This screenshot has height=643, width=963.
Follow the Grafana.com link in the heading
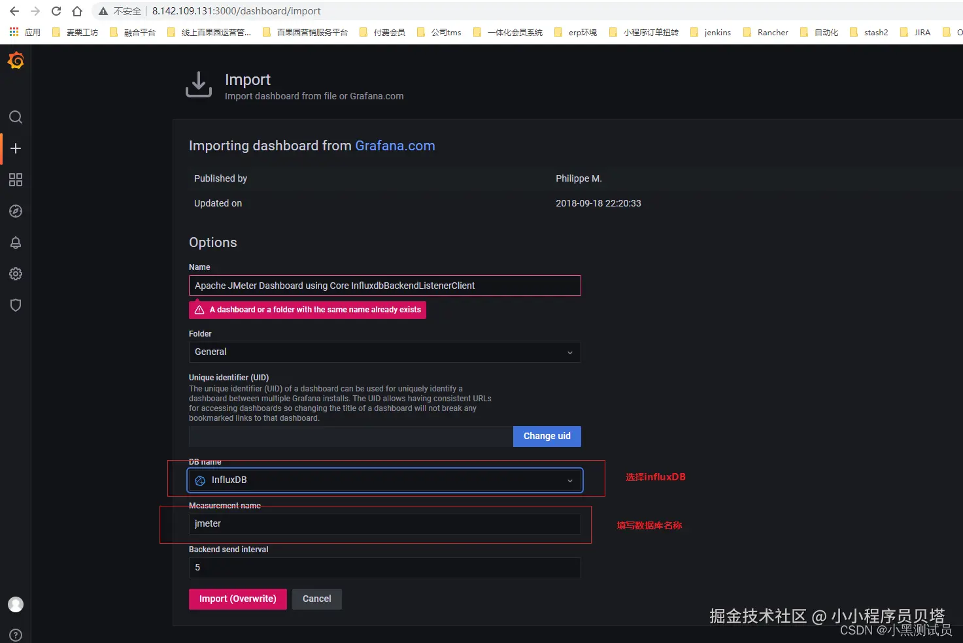[395, 146]
